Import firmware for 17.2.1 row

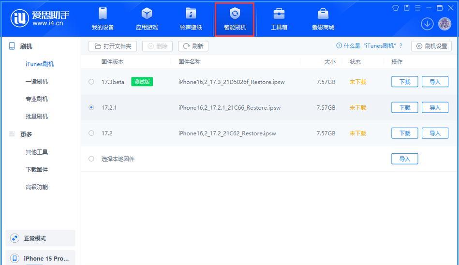pos(435,107)
